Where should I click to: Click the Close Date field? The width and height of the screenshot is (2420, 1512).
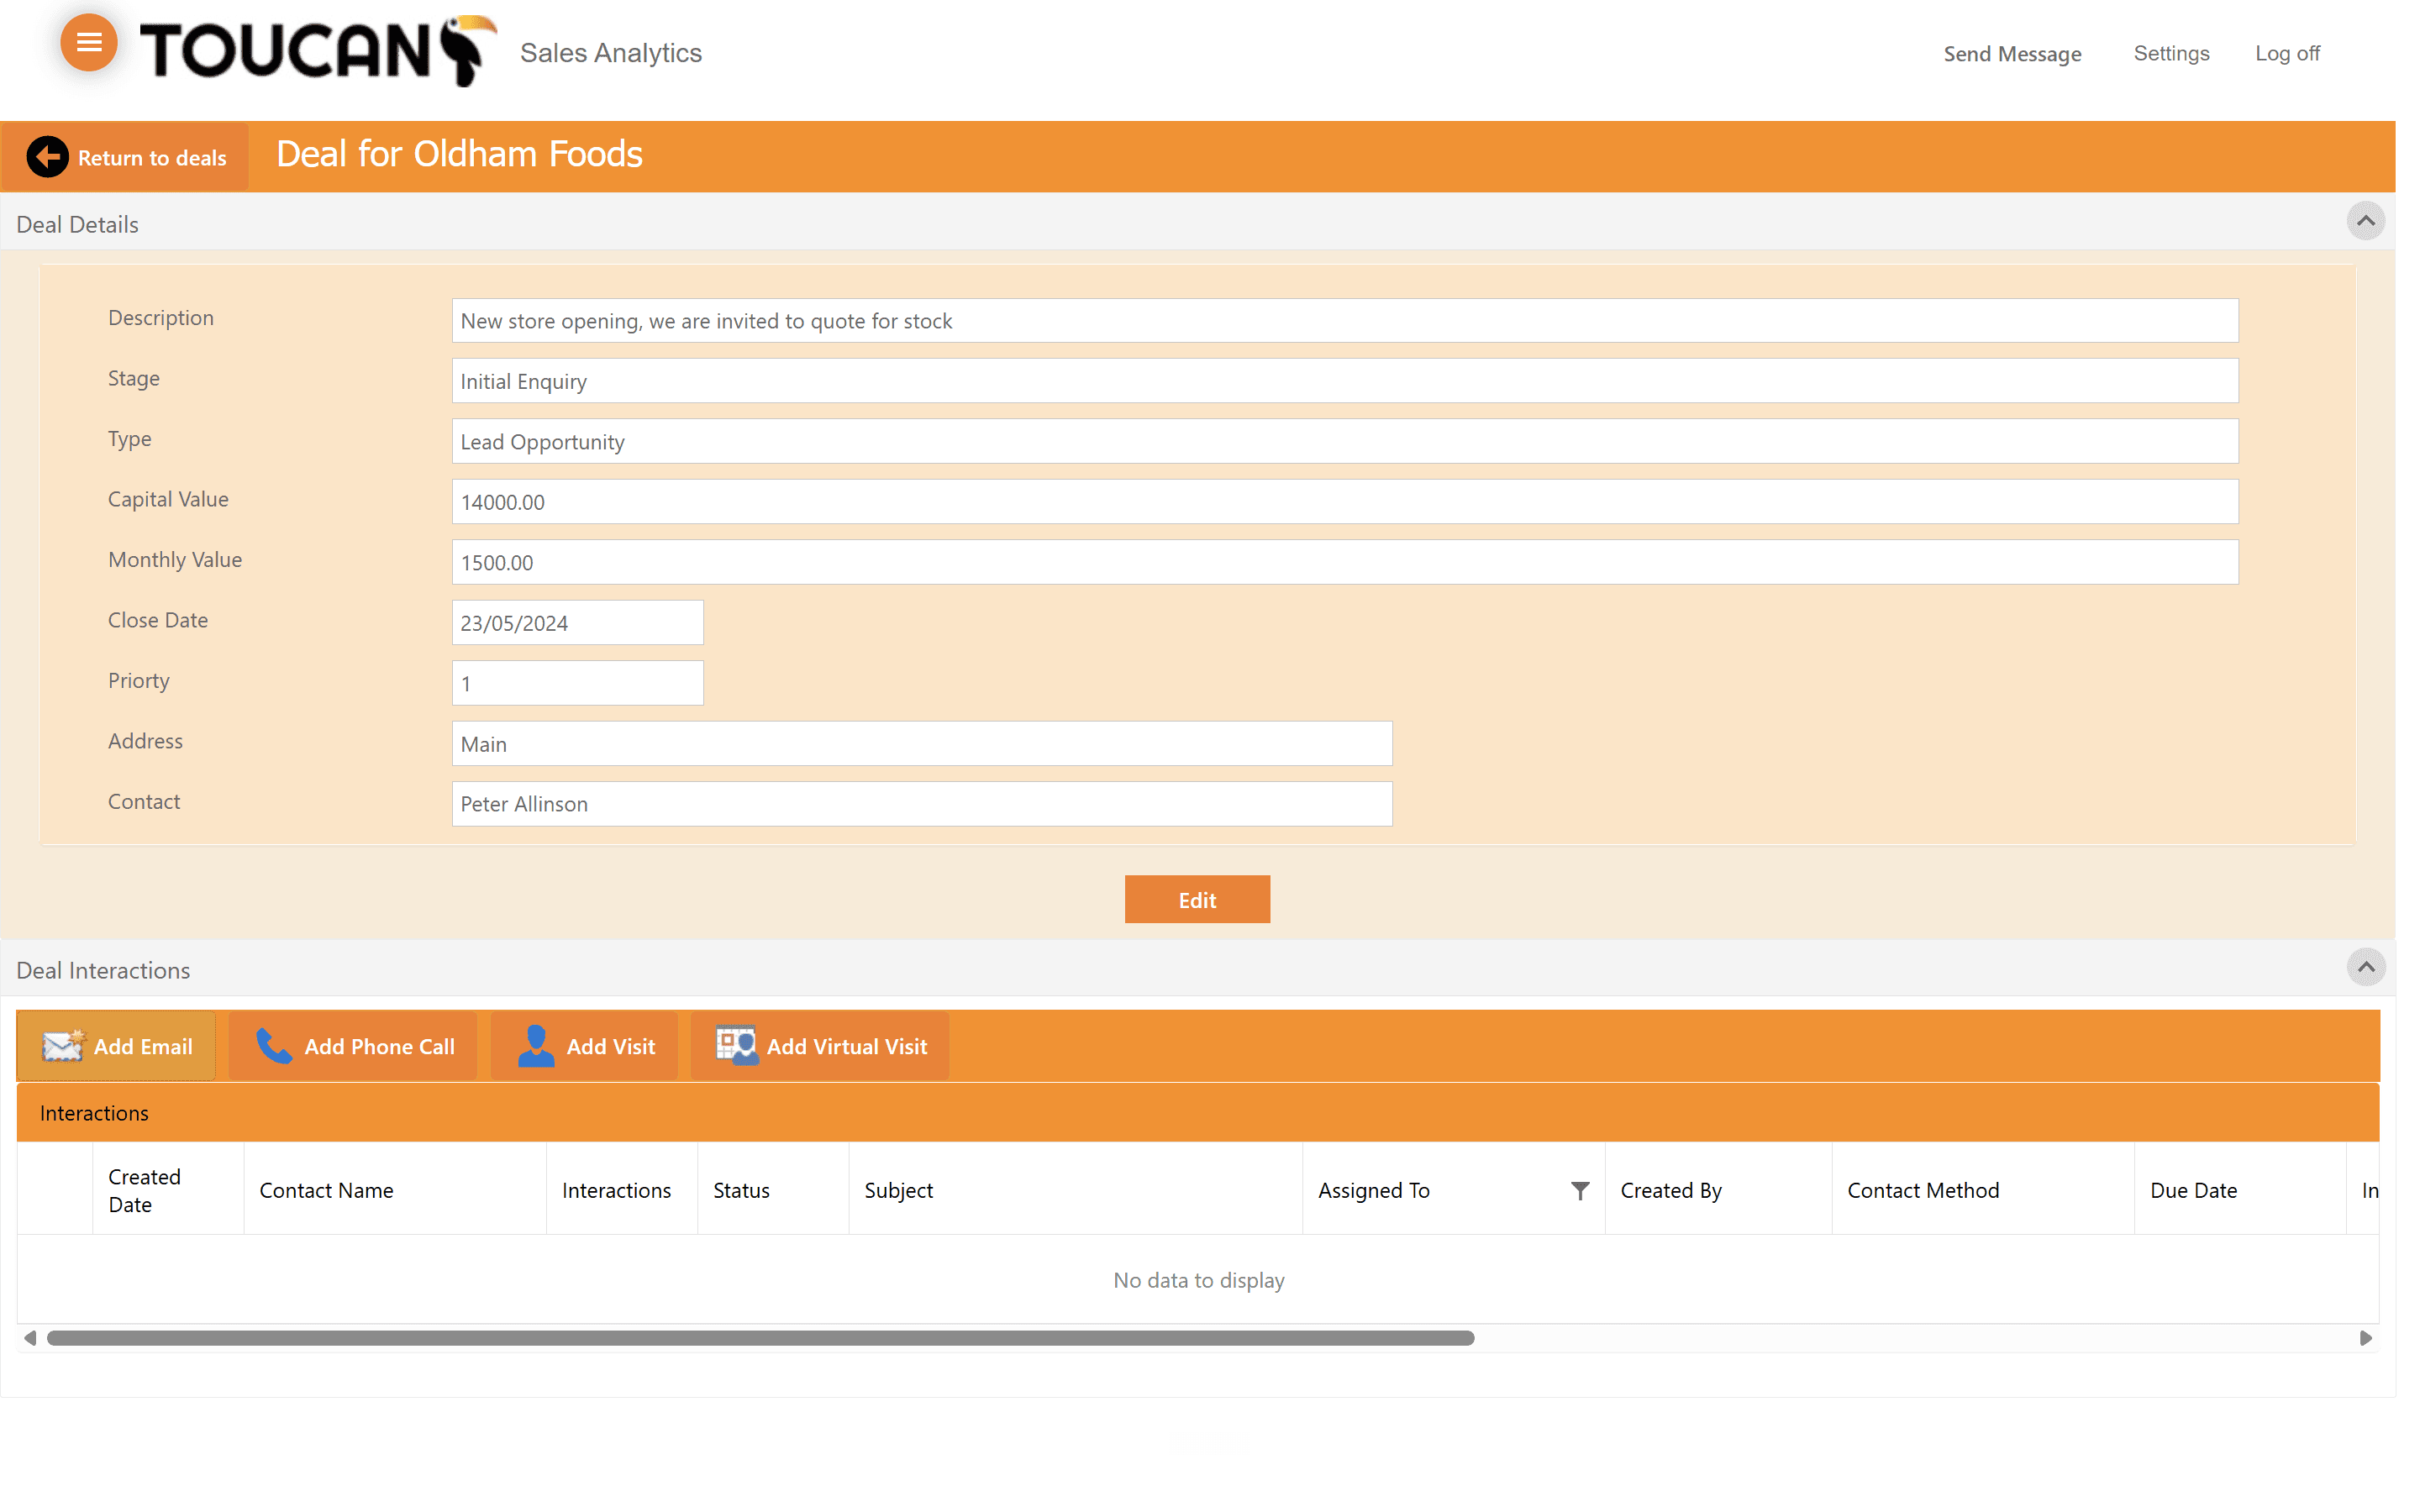click(x=577, y=622)
